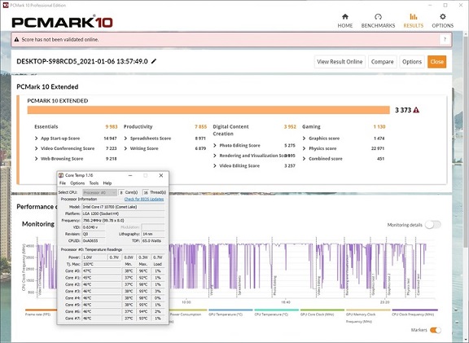
Task: Click the Photo Editing chart marker
Action: click(x=275, y=285)
